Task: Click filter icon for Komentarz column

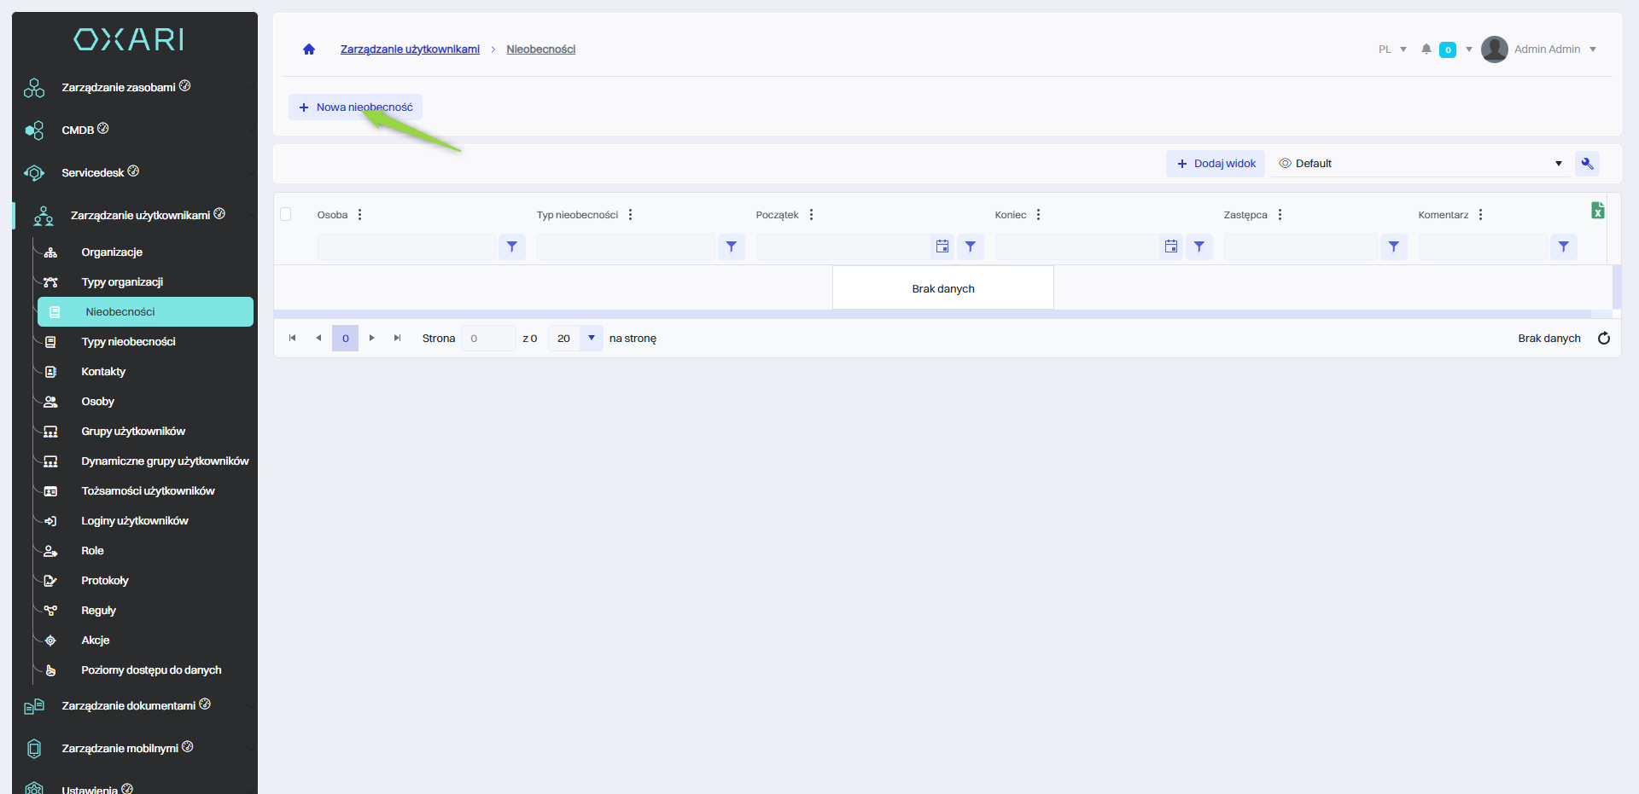Action: [x=1563, y=246]
